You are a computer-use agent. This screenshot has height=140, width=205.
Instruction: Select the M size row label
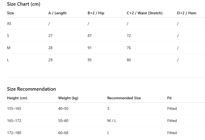[9, 48]
